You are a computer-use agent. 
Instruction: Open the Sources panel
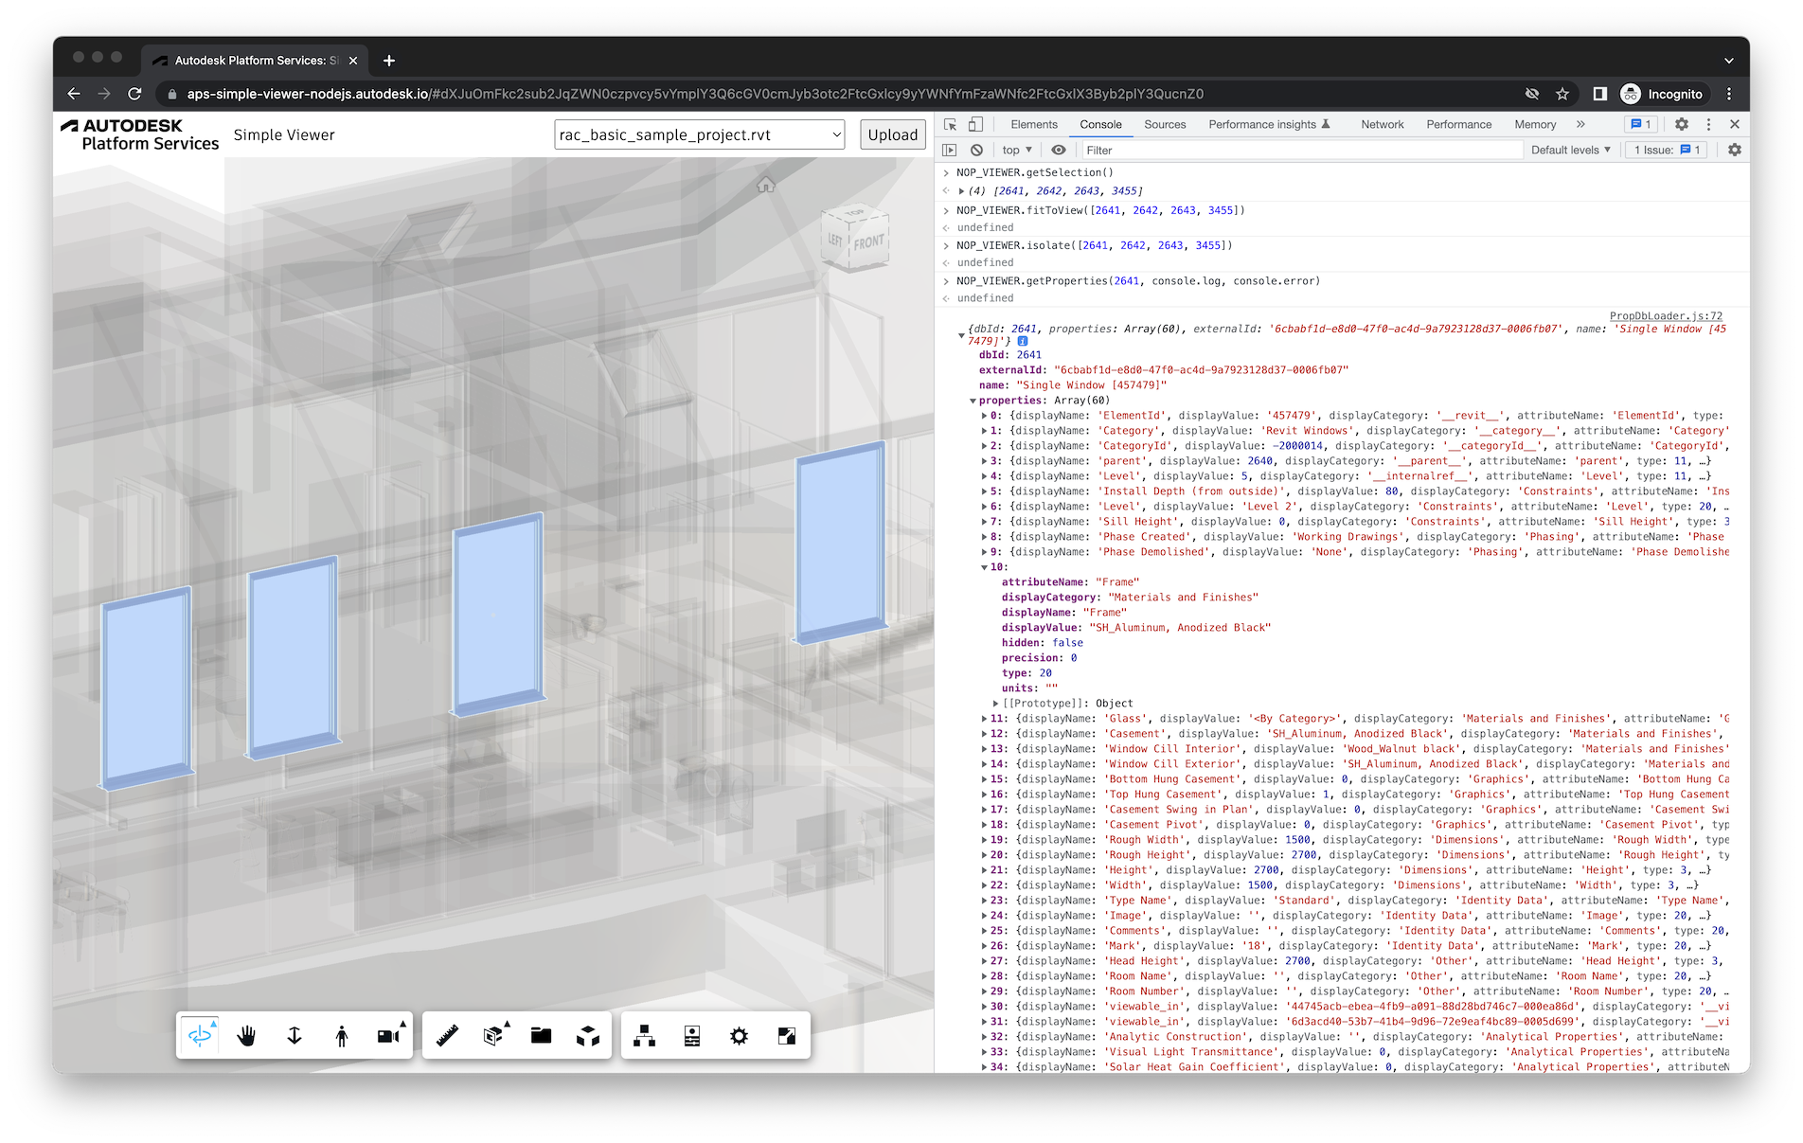(1165, 124)
